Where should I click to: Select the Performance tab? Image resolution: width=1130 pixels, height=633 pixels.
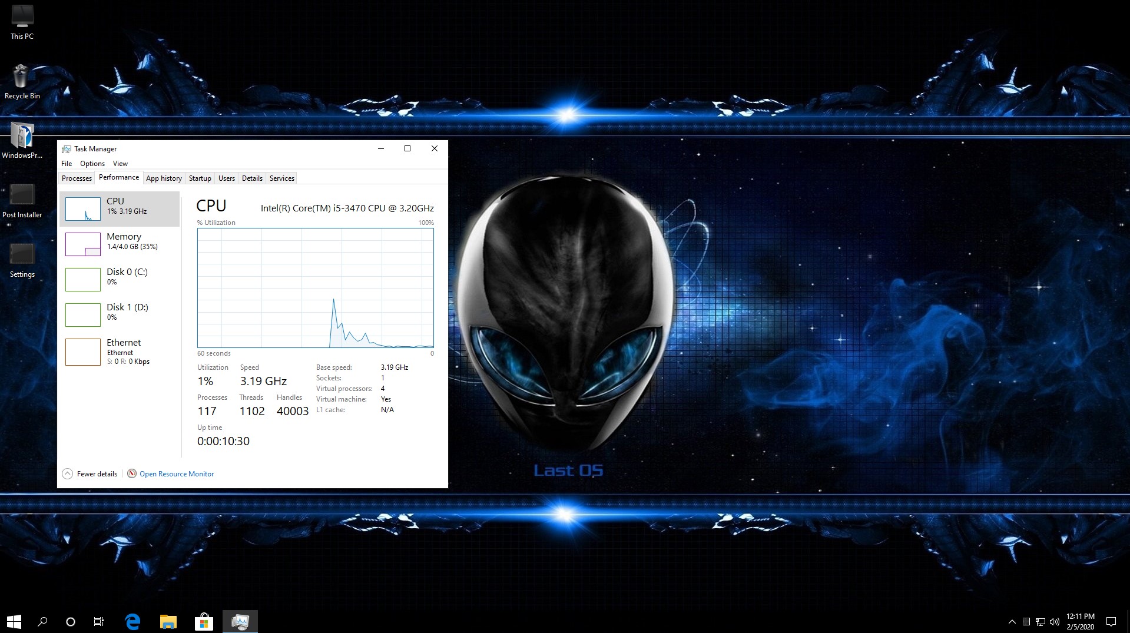tap(119, 177)
